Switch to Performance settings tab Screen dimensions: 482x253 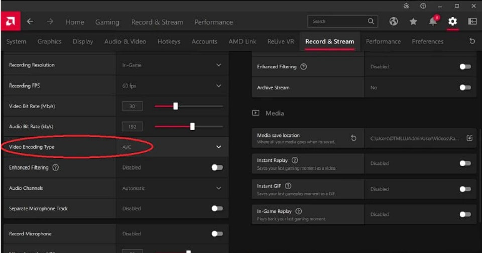click(x=383, y=42)
